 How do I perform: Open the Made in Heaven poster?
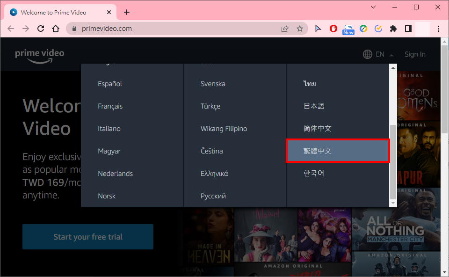click(x=208, y=238)
